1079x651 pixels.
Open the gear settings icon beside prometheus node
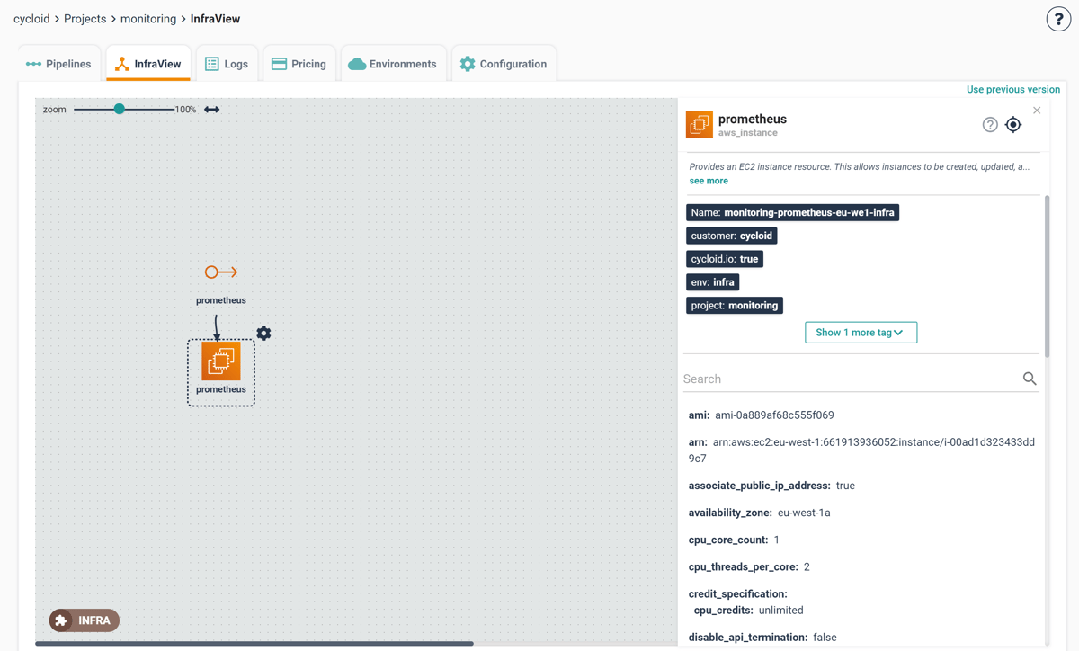tap(263, 333)
